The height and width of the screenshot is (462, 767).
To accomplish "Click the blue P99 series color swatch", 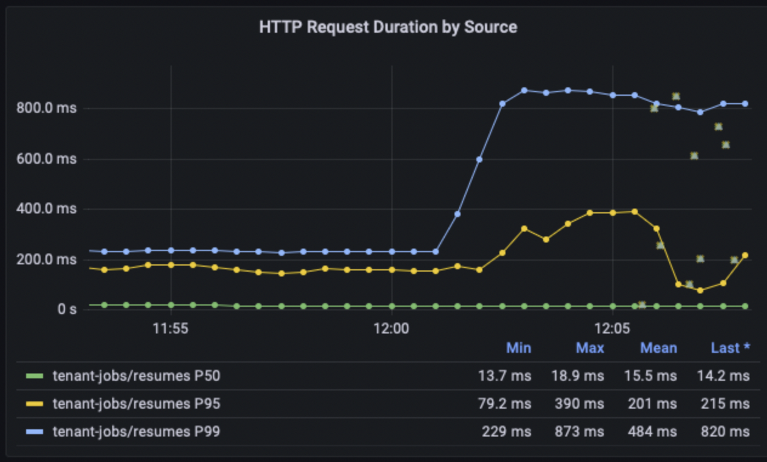I will point(36,432).
